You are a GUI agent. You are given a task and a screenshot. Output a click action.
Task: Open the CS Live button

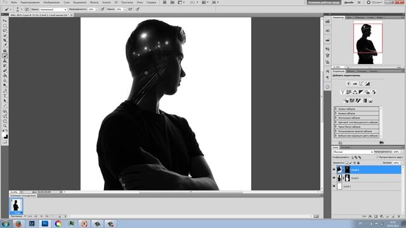pyautogui.click(x=374, y=3)
